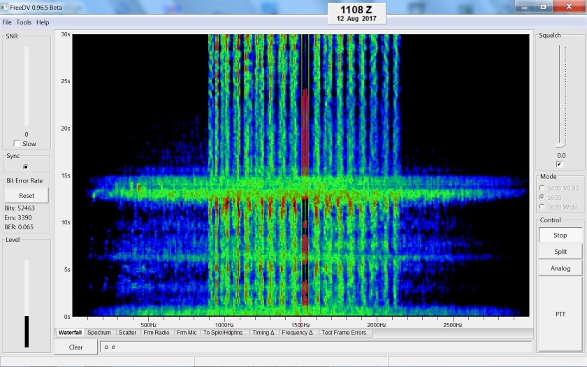Toggle the Squelch enable checkbox

[x=559, y=164]
